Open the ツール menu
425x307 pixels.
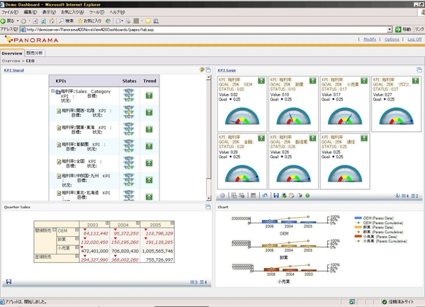[96, 12]
